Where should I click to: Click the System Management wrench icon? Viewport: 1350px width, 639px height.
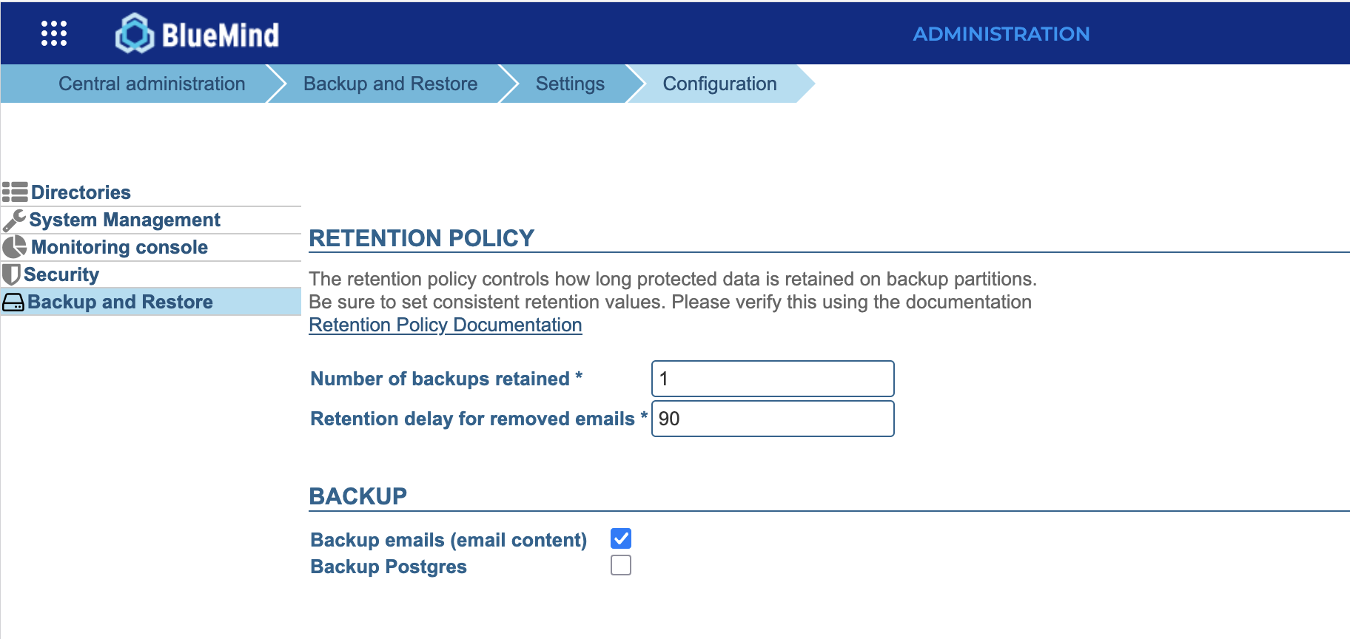click(x=14, y=220)
